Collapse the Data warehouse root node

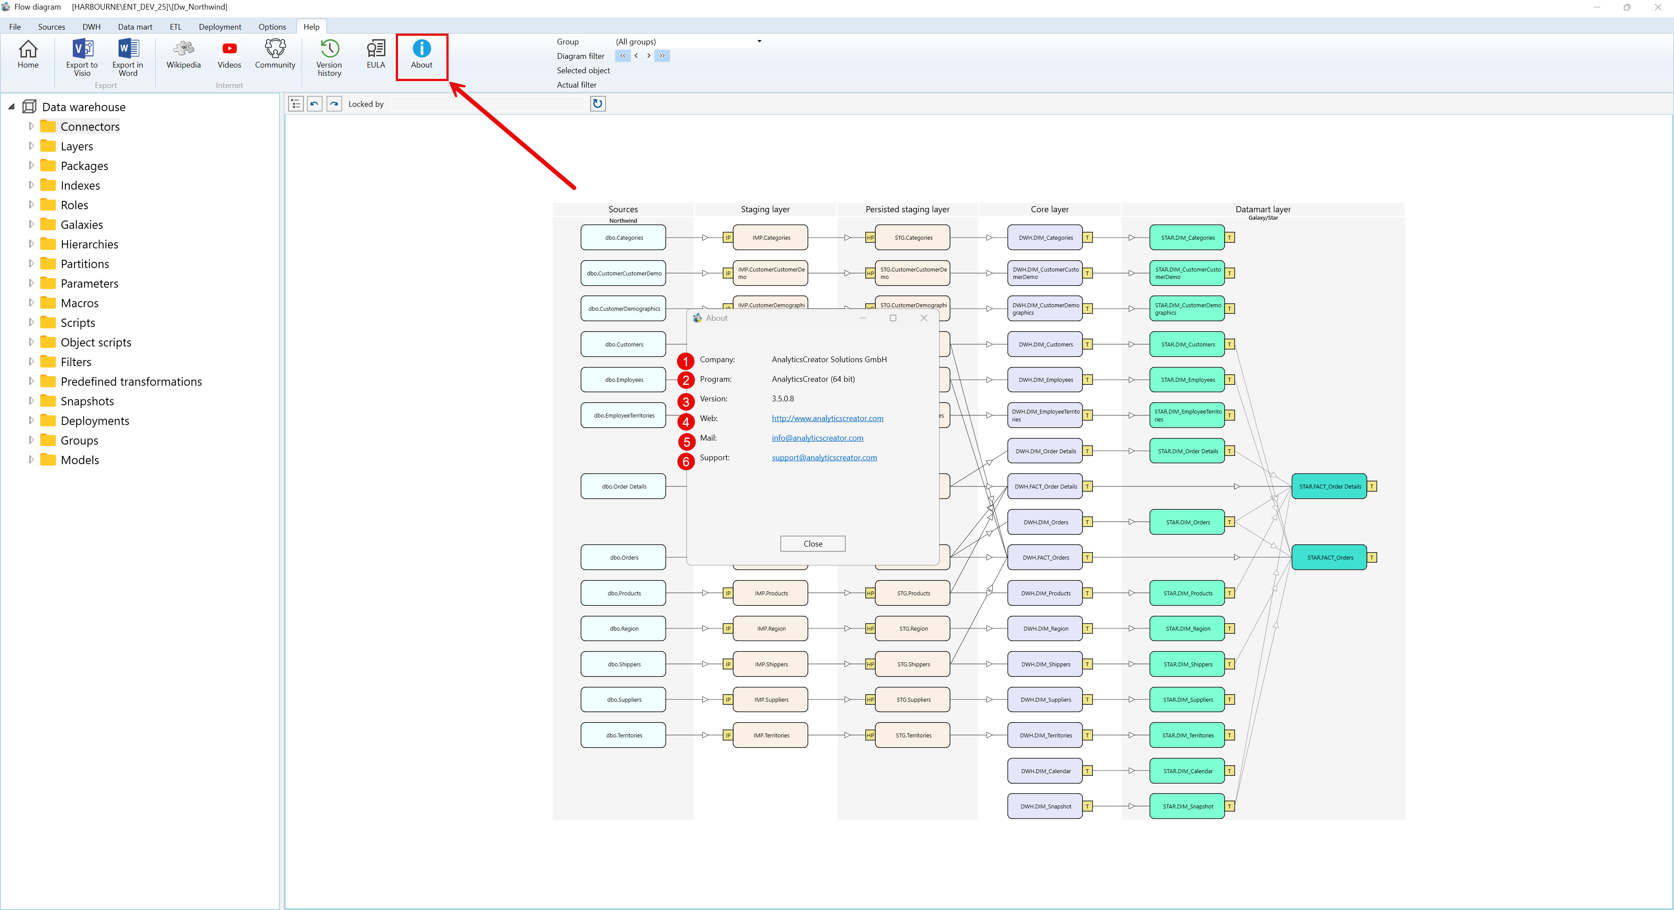(x=11, y=106)
